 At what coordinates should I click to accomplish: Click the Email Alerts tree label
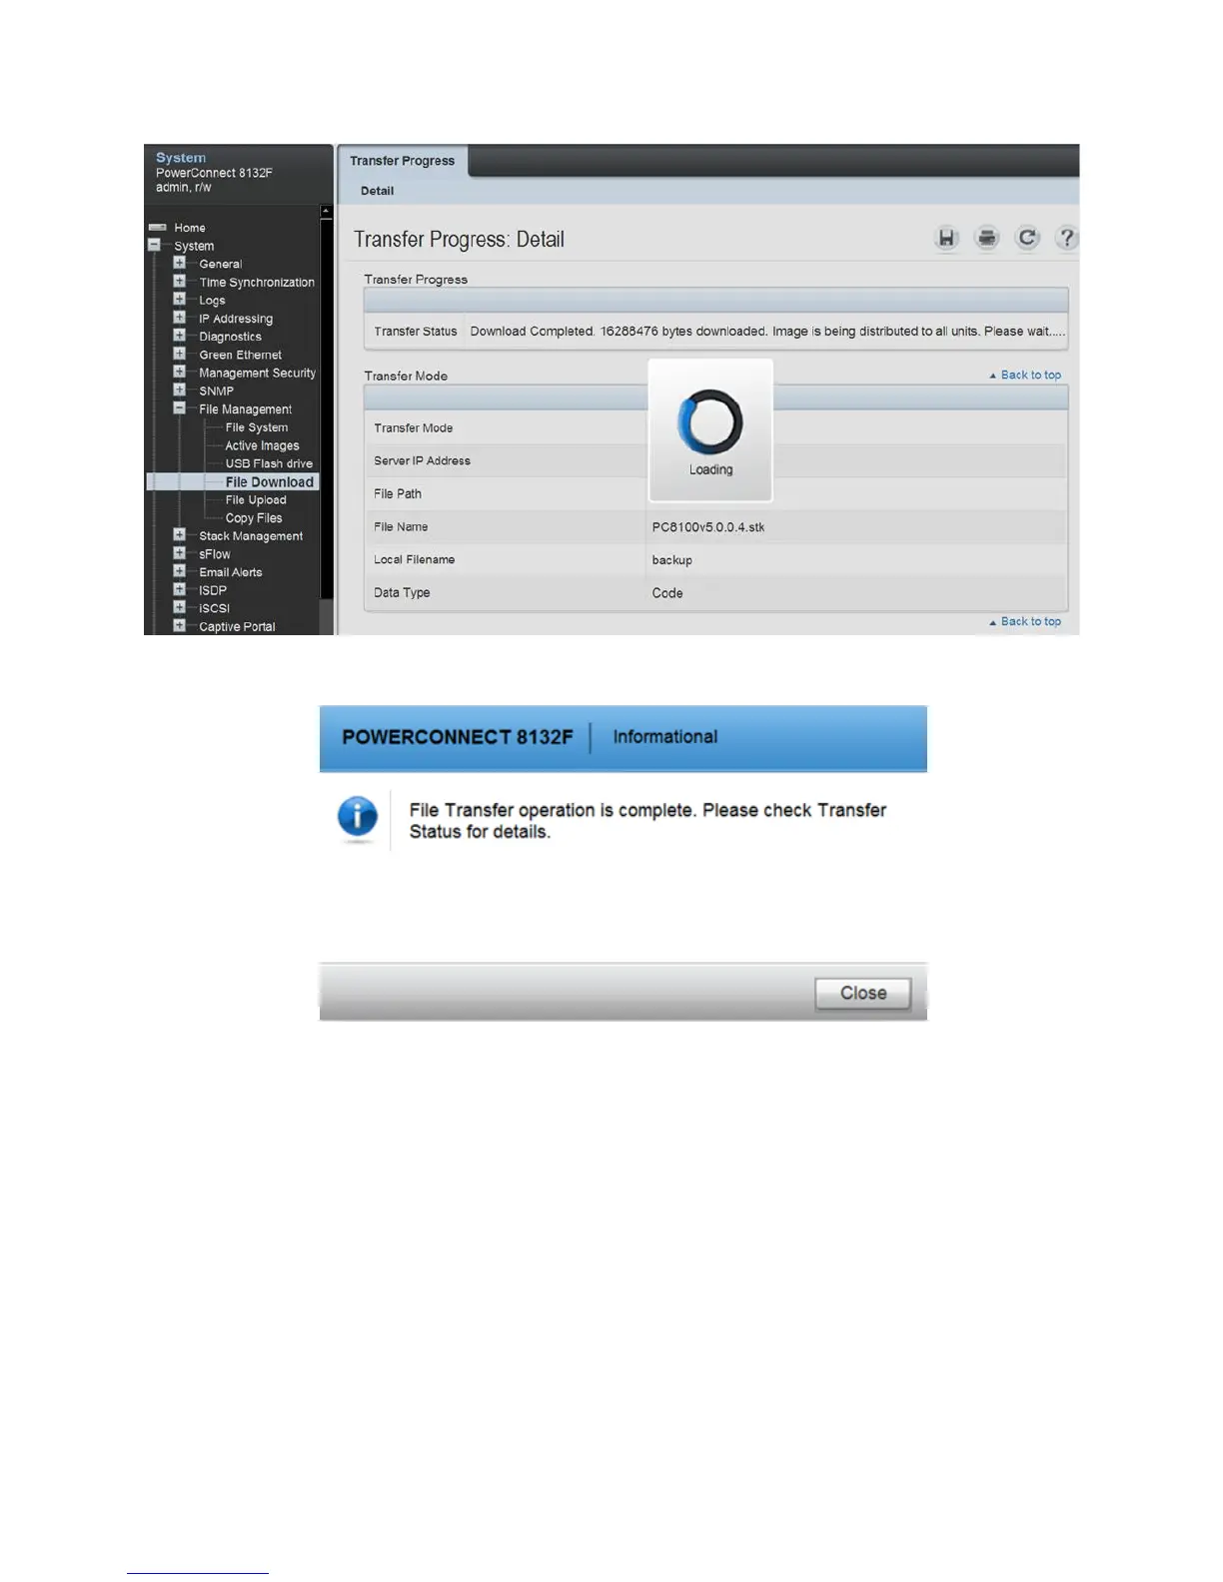[x=231, y=572]
